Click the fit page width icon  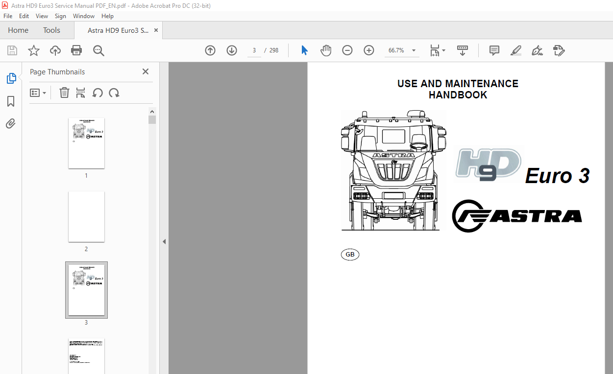pos(435,50)
